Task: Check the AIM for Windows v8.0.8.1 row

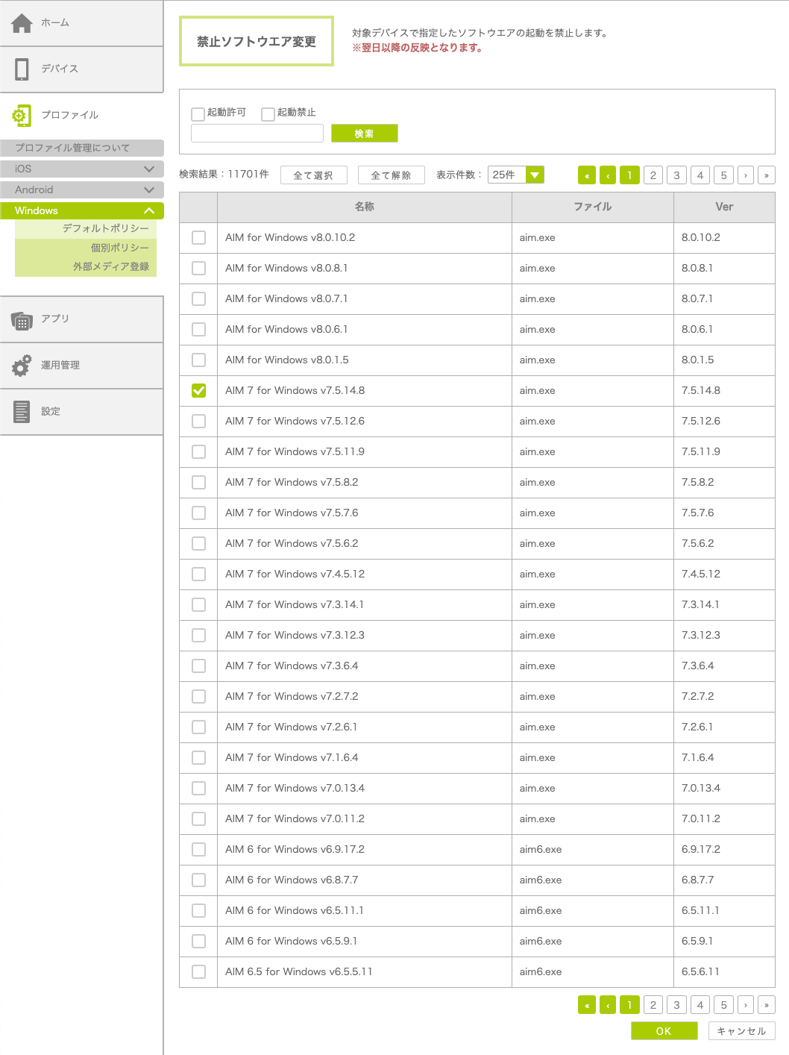Action: [198, 268]
